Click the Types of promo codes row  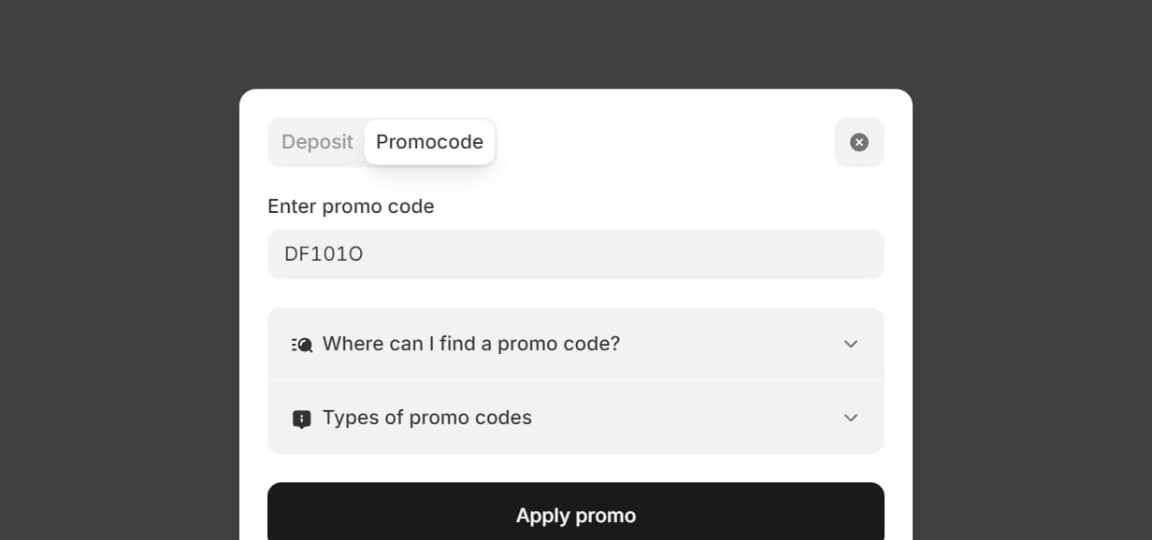point(426,418)
